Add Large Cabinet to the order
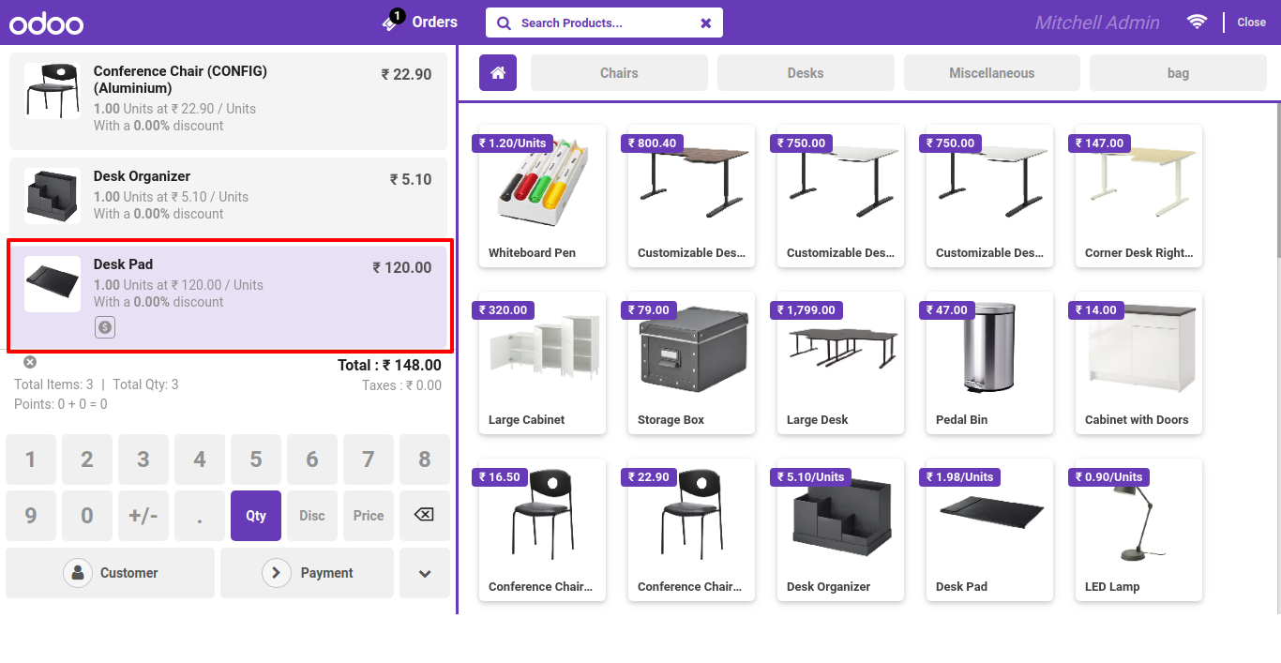This screenshot has width=1281, height=663. coord(542,363)
